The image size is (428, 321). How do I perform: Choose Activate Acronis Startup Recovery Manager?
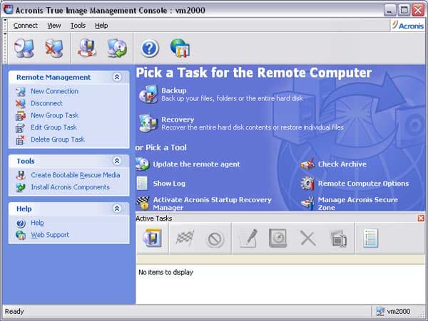(x=212, y=204)
